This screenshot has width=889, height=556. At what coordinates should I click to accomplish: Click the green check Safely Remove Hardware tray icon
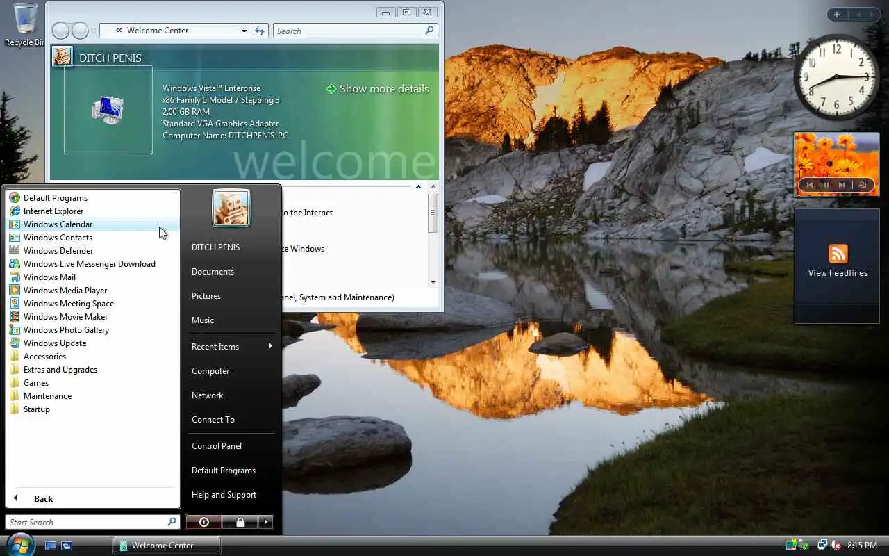pyautogui.click(x=803, y=546)
